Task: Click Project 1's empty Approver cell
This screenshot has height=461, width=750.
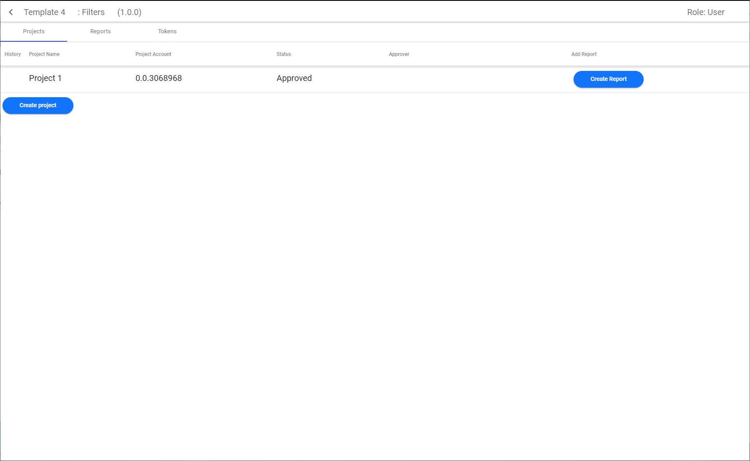Action: coord(417,79)
